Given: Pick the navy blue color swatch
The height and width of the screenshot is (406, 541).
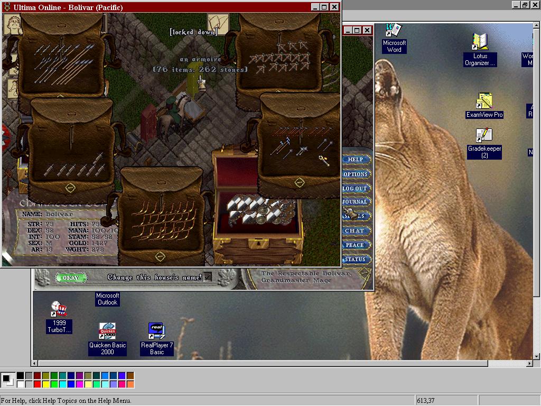Looking at the screenshot, I should (71, 376).
